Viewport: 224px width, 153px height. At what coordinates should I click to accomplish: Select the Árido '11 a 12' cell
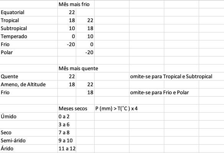pos(67,148)
